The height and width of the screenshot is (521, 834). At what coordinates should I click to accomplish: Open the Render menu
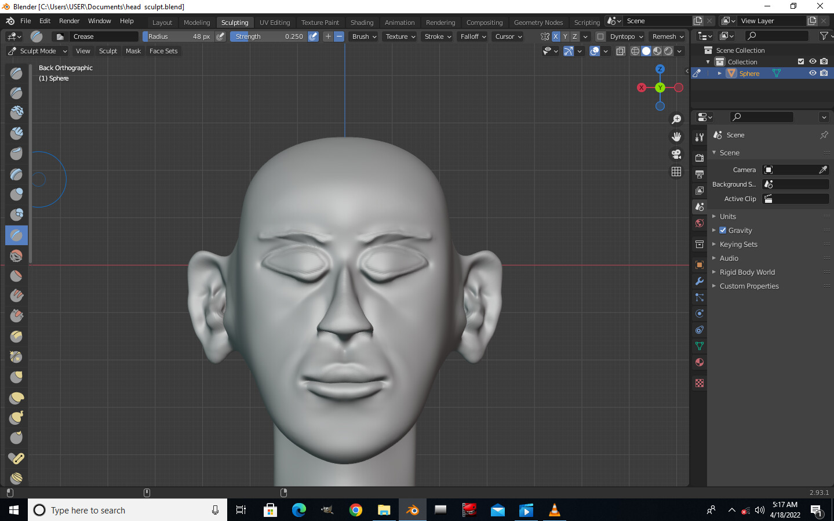tap(69, 21)
